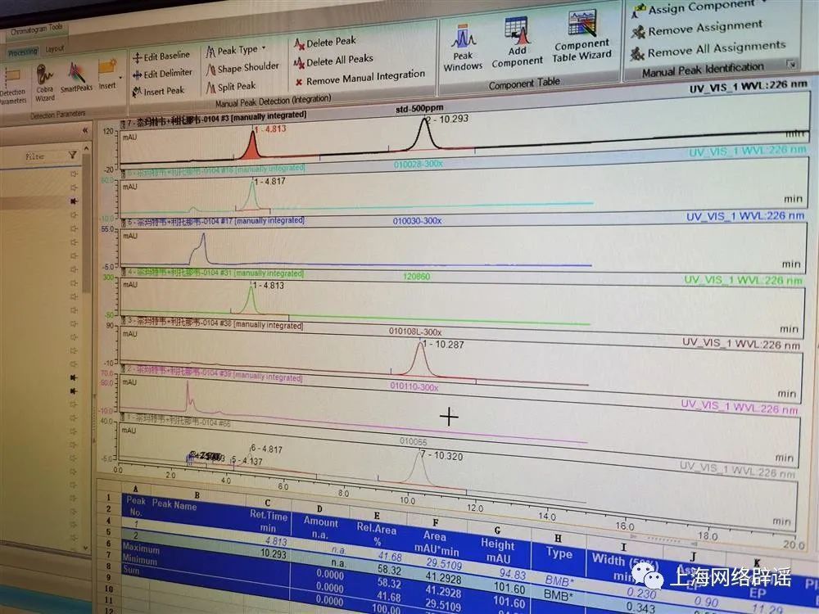The width and height of the screenshot is (819, 614).
Task: Switch to the Processing tab
Action: pyautogui.click(x=23, y=52)
